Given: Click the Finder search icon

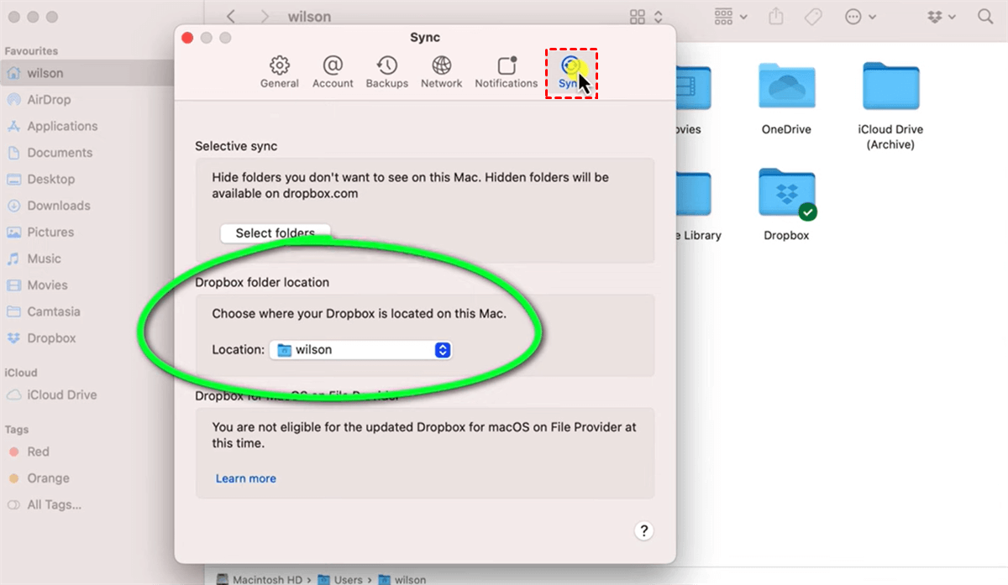Looking at the screenshot, I should point(985,16).
